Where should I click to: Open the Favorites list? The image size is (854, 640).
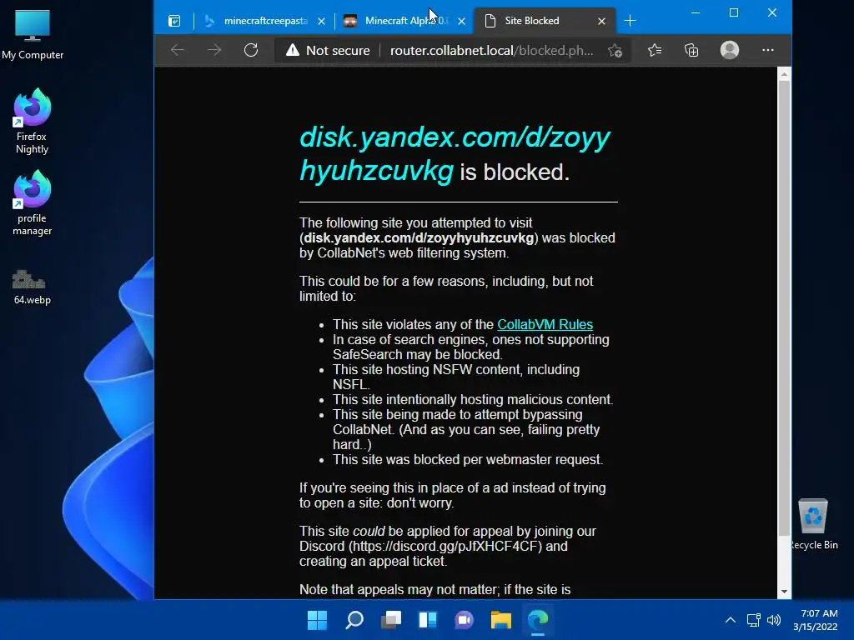pyautogui.click(x=655, y=50)
